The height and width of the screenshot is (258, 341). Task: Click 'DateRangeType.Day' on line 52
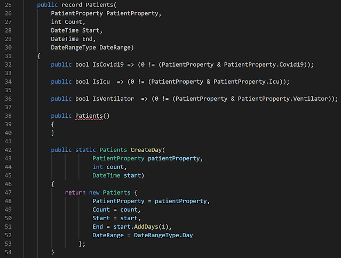coord(163,235)
